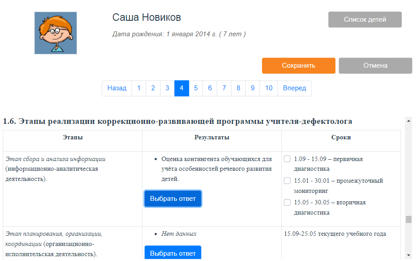Click Выбрать ответ for information analysis stage
416x261 pixels.
173,199
